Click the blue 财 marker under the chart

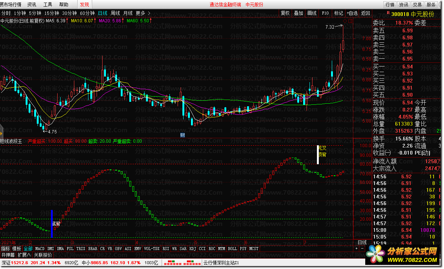pyautogui.click(x=182, y=135)
